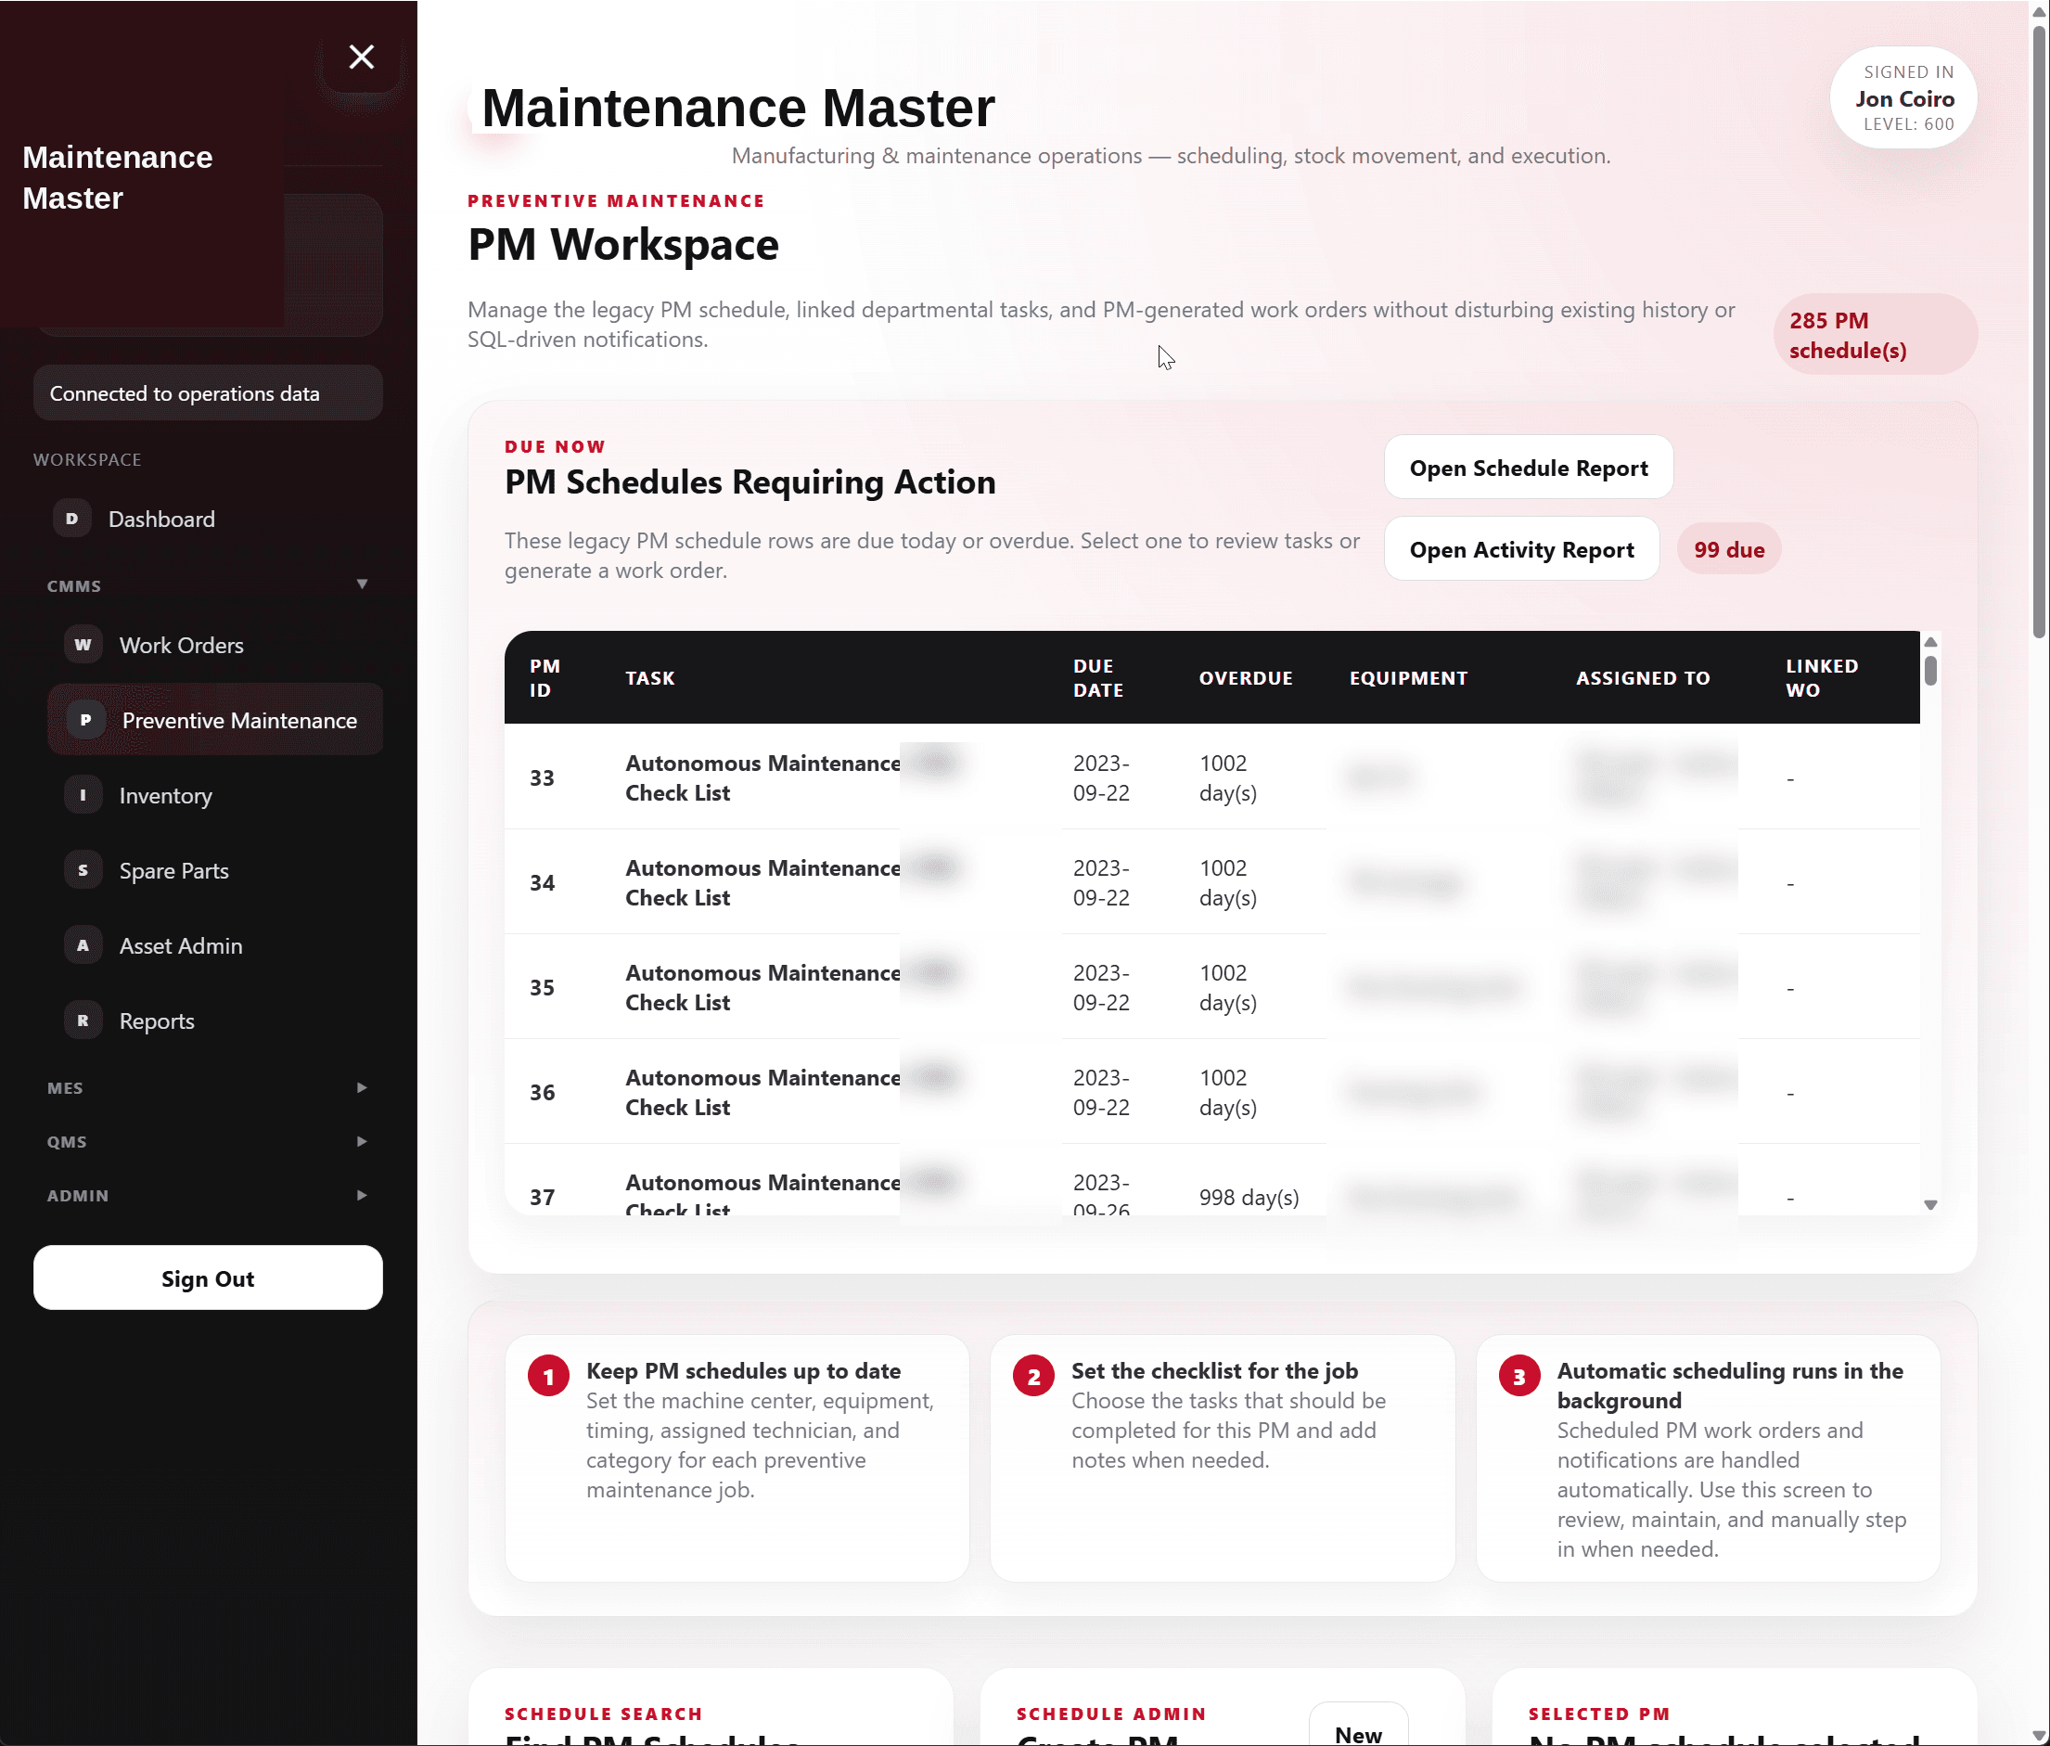Select PM ID 35 row
Screen dimensions: 2050x1746
coord(1211,987)
